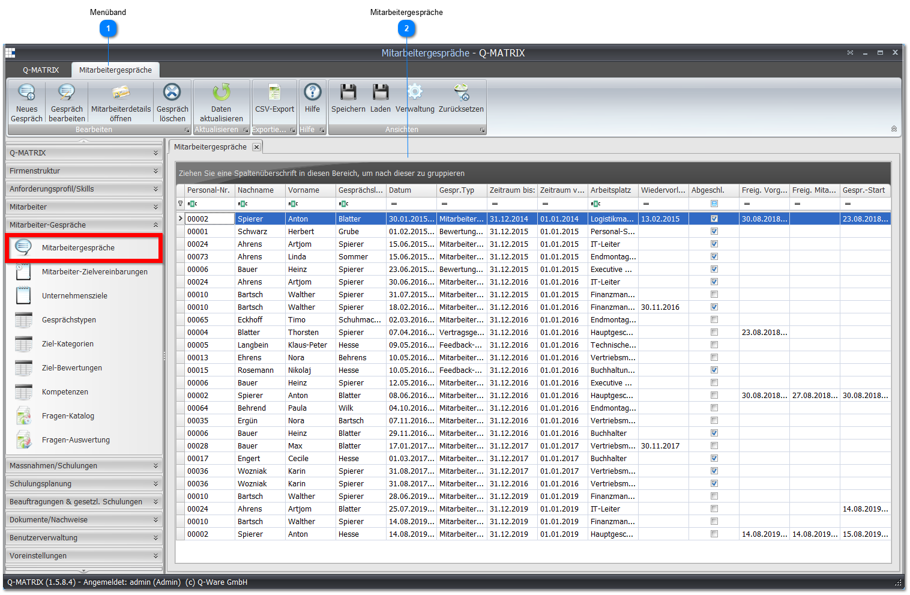Open Unternehmensziele in the sidebar

point(83,296)
